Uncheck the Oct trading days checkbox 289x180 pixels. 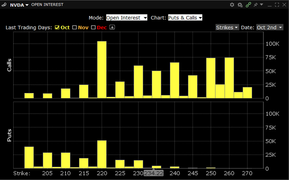pos(57,28)
